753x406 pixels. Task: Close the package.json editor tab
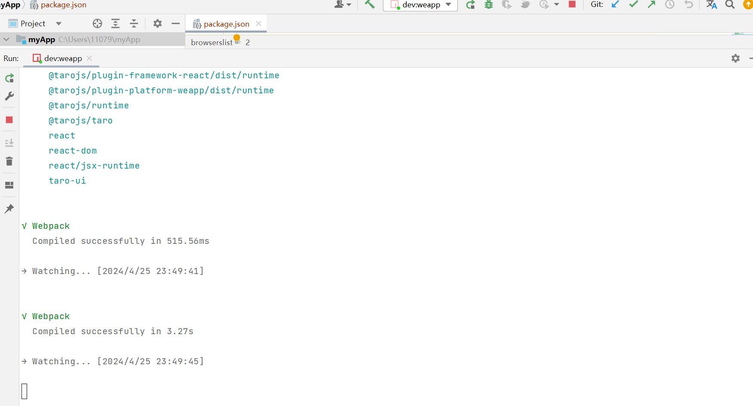259,24
